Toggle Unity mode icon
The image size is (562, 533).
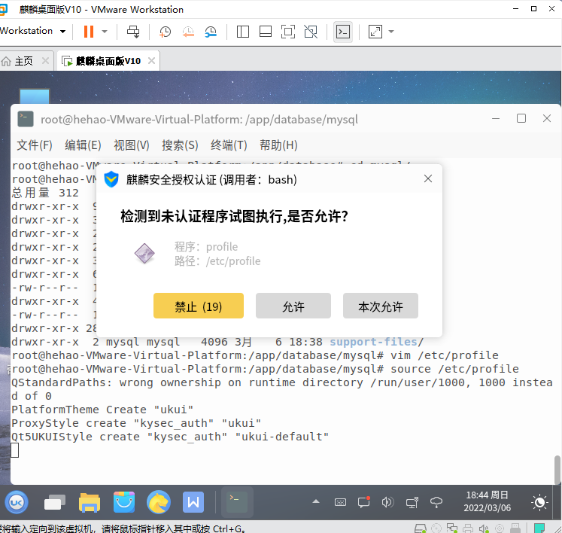[311, 32]
